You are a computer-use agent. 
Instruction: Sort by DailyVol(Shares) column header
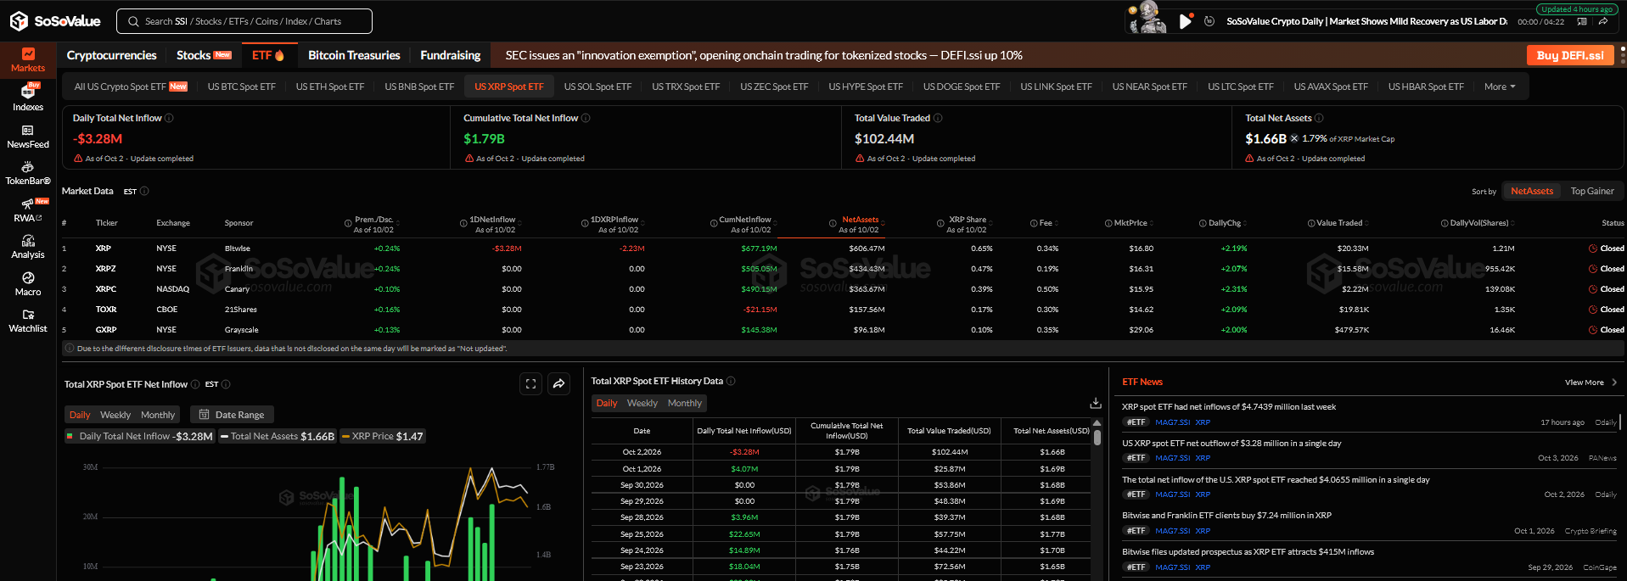tap(1478, 223)
